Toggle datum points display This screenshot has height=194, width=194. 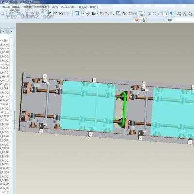pos(191,14)
